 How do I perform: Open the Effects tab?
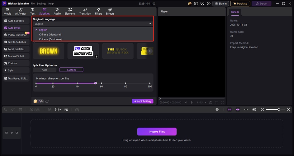coord(110,12)
